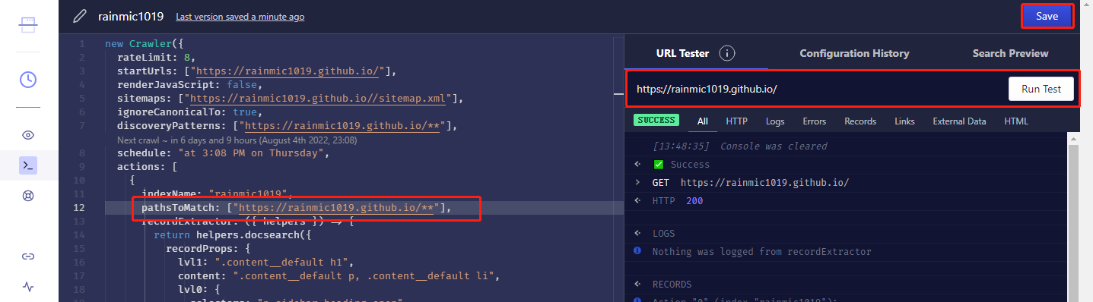Open the Last version saved a minute ago link

(240, 17)
